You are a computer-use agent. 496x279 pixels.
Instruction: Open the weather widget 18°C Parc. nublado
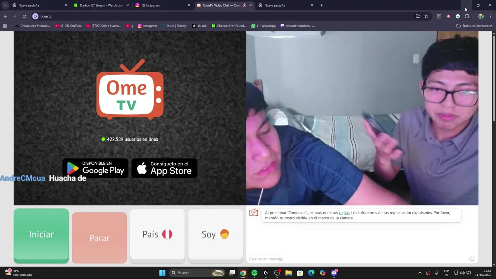(19, 273)
